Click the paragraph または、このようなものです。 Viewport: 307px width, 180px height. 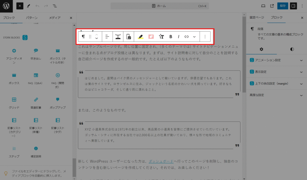pyautogui.click(x=103, y=110)
